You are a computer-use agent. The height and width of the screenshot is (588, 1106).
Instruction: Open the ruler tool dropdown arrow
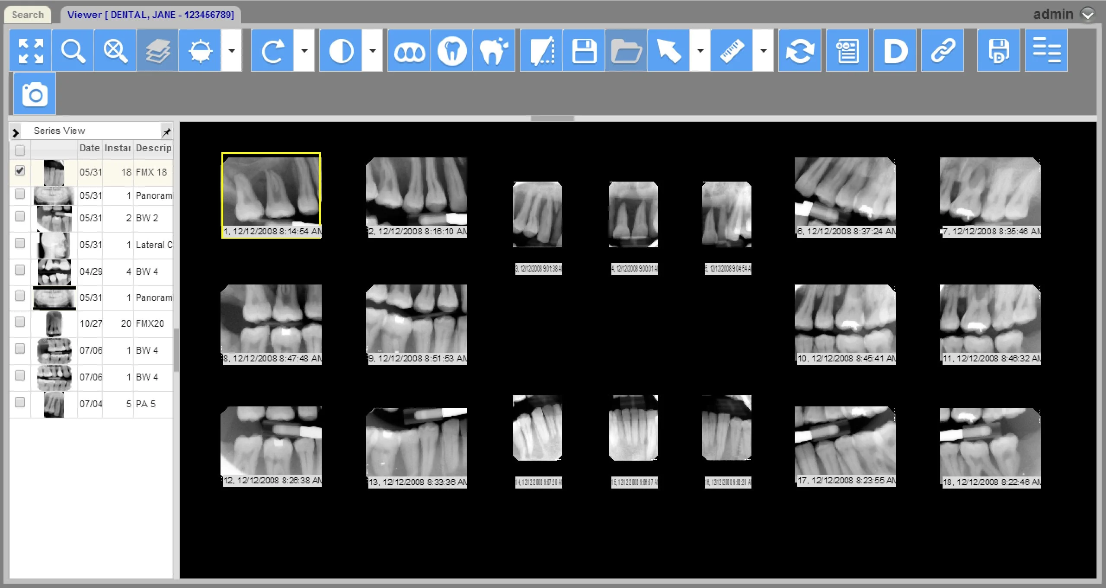[x=763, y=51]
